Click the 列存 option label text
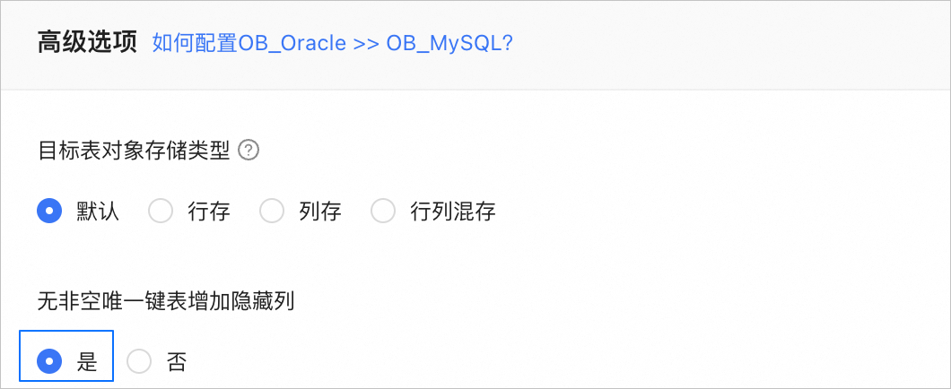The width and height of the screenshot is (951, 389). coord(320,212)
